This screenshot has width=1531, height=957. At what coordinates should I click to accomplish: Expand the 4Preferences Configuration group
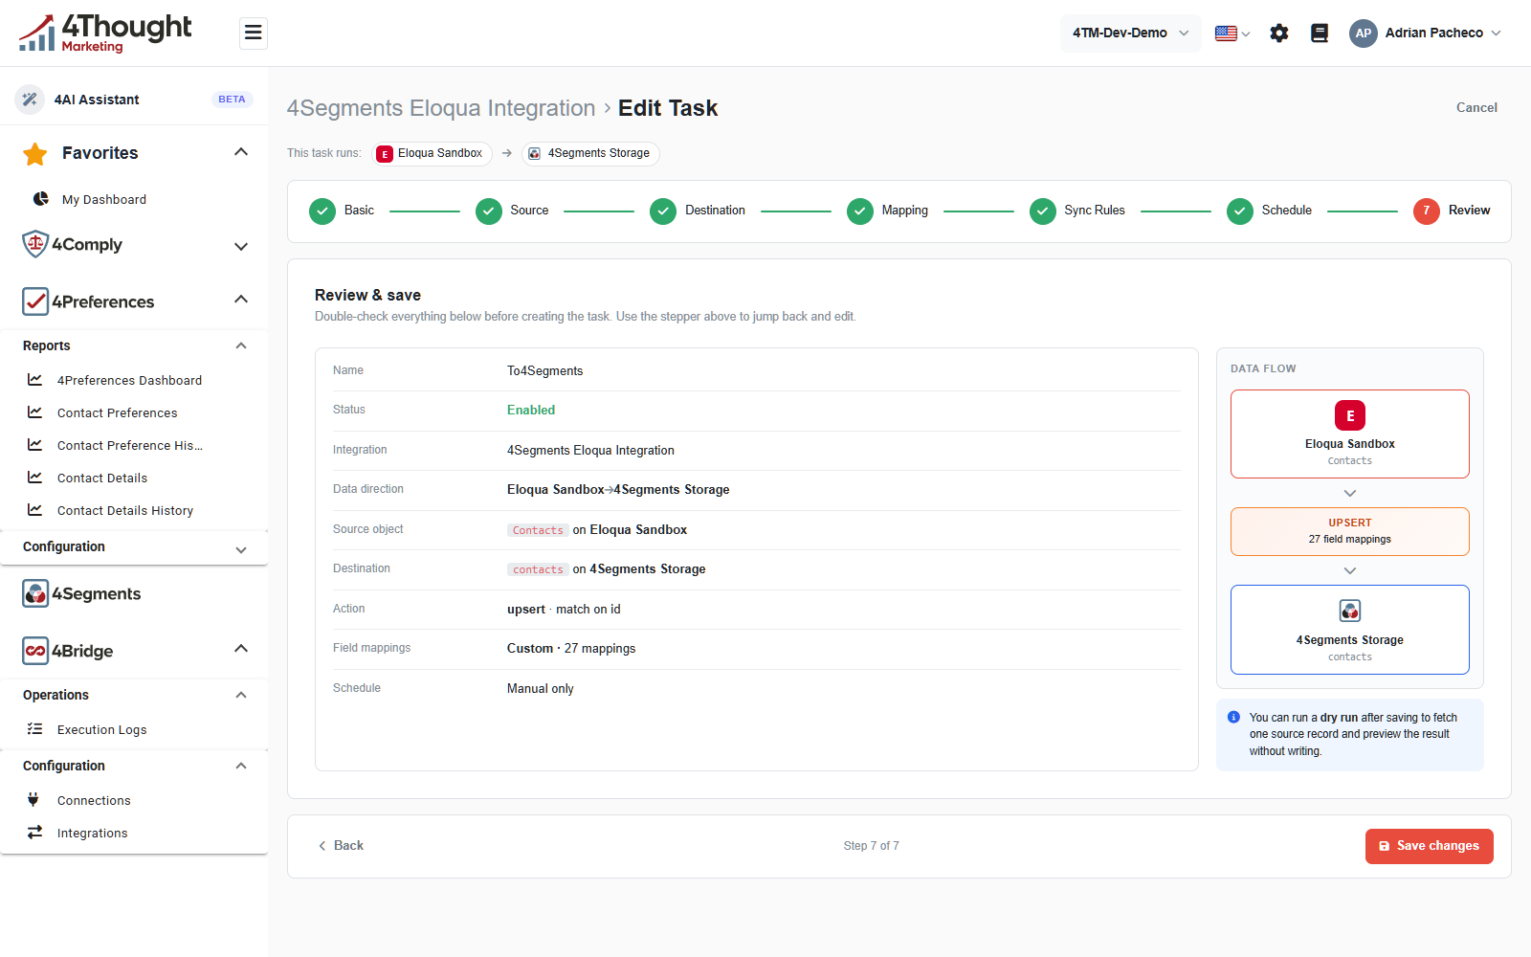[x=241, y=549]
